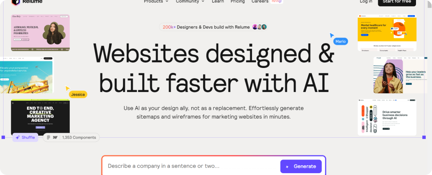Click the sparkle icon in Shuffle button
The width and height of the screenshot is (432, 175).
point(18,138)
